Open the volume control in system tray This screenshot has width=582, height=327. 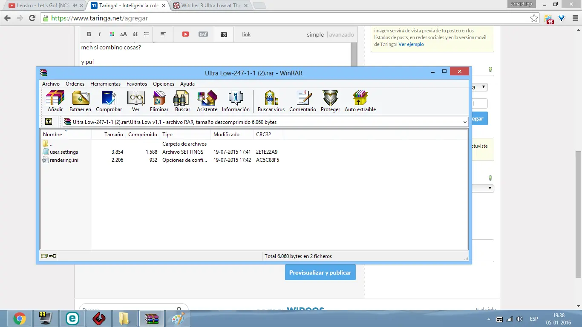click(x=519, y=319)
